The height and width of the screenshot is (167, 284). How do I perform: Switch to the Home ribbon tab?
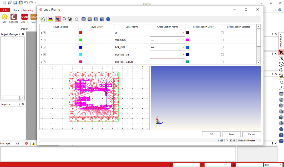(x=16, y=10)
